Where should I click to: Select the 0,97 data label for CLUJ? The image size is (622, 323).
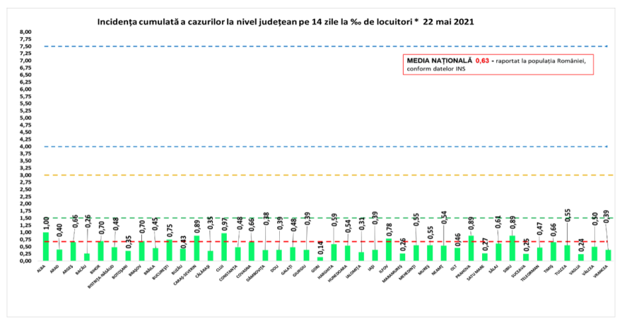225,224
